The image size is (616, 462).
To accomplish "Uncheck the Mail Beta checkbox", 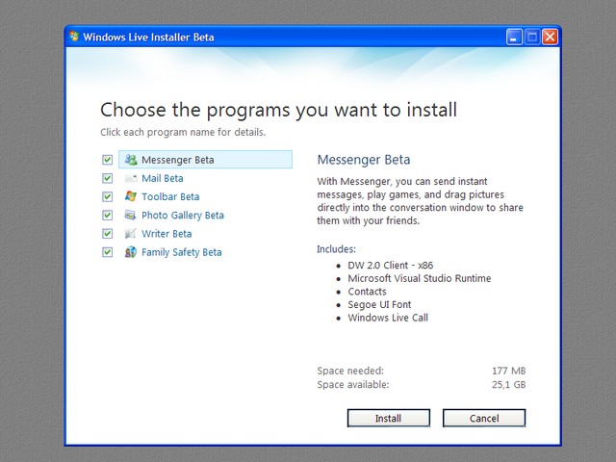I will coord(107,178).
